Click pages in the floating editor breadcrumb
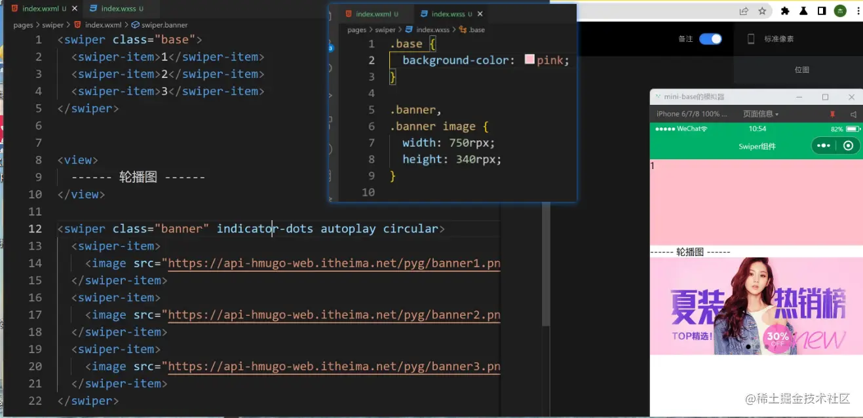The height and width of the screenshot is (418, 863). click(357, 29)
